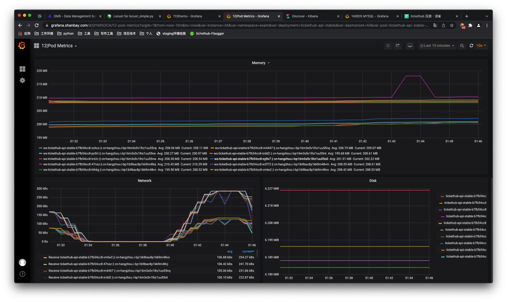The image size is (507, 302).
Task: Open the user avatar in sidebar
Action: tap(22, 262)
